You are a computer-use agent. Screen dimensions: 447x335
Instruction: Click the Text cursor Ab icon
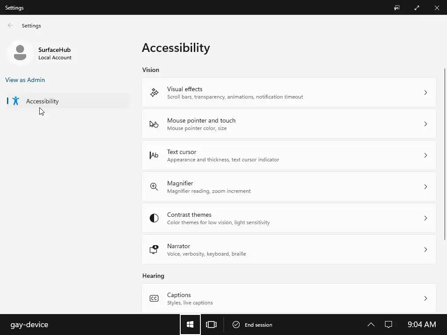pos(154,155)
